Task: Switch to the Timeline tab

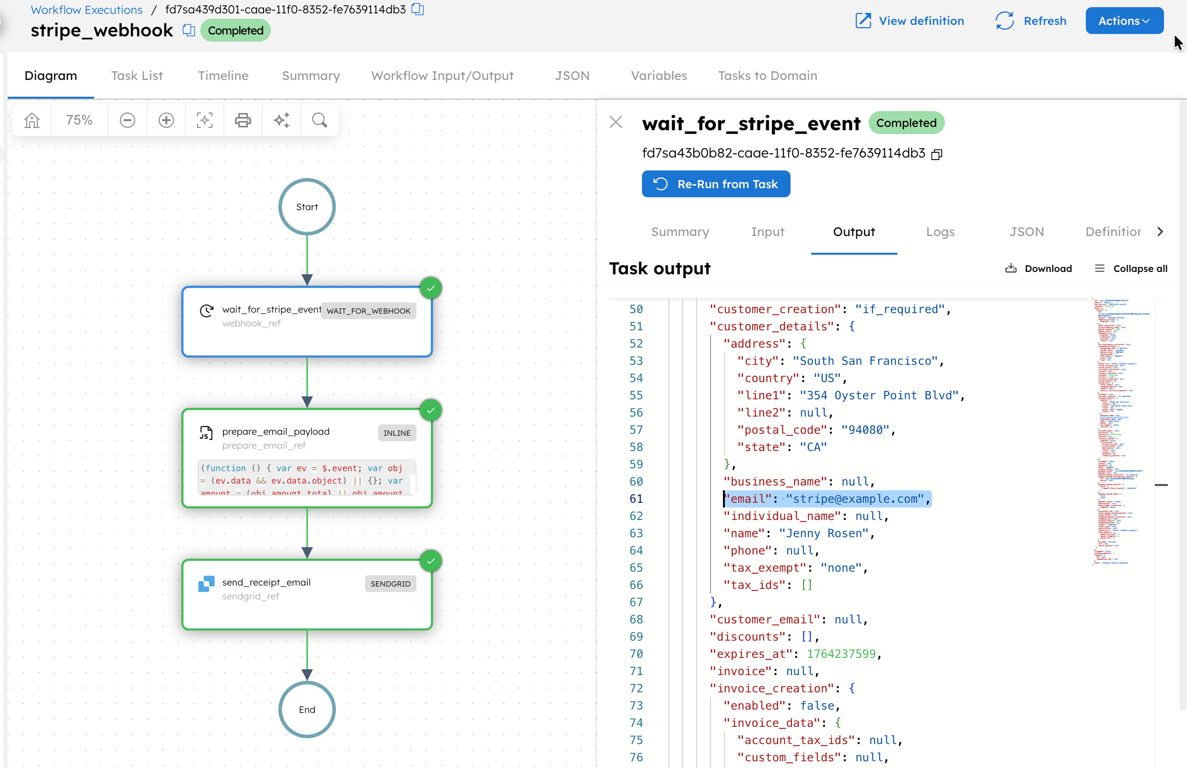Action: point(223,76)
